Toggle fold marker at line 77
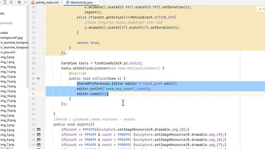The width and height of the screenshot is (265, 149). click(44, 48)
